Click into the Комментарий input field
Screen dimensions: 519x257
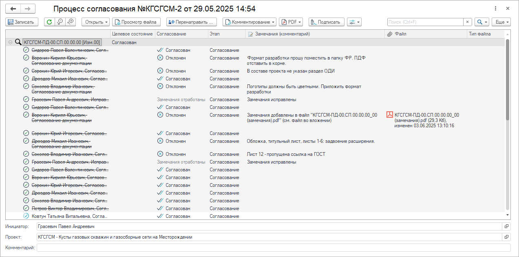click(x=273, y=248)
